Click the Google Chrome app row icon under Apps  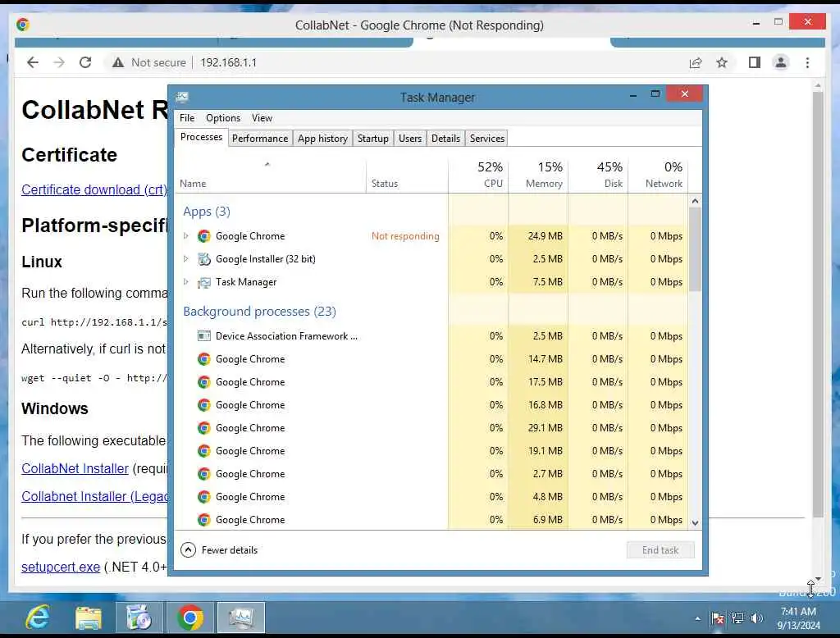[203, 236]
